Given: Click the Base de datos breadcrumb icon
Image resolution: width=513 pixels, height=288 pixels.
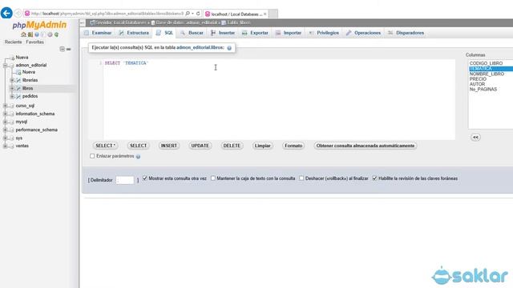Looking at the screenshot, I should coord(153,22).
